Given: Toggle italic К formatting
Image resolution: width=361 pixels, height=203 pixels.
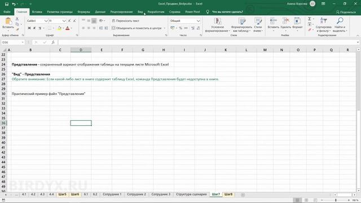Looking at the screenshot, I should pyautogui.click(x=34, y=28).
